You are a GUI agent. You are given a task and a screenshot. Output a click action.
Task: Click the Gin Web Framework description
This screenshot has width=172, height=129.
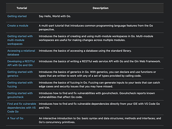pos(100,61)
